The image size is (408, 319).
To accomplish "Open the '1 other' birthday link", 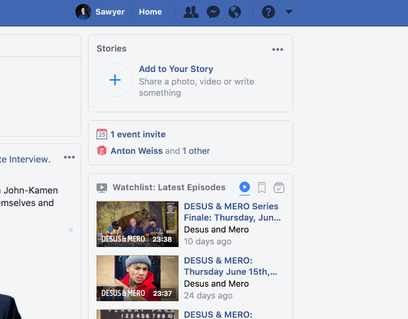I will [x=196, y=151].
